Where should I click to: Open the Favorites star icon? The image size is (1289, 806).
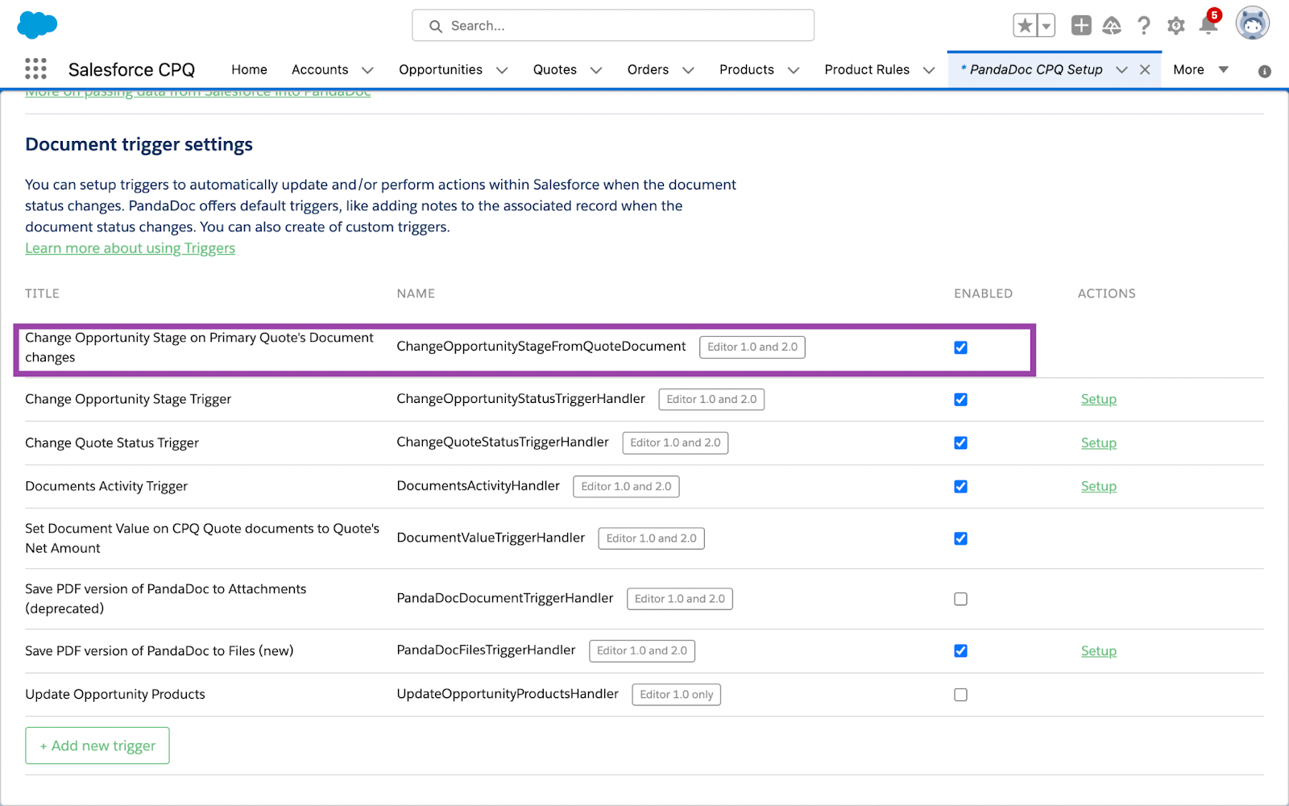1025,26
